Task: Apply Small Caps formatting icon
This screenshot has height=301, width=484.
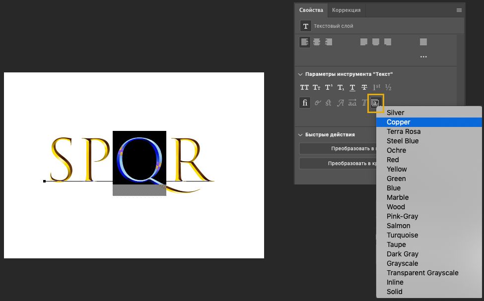Action: pos(316,88)
